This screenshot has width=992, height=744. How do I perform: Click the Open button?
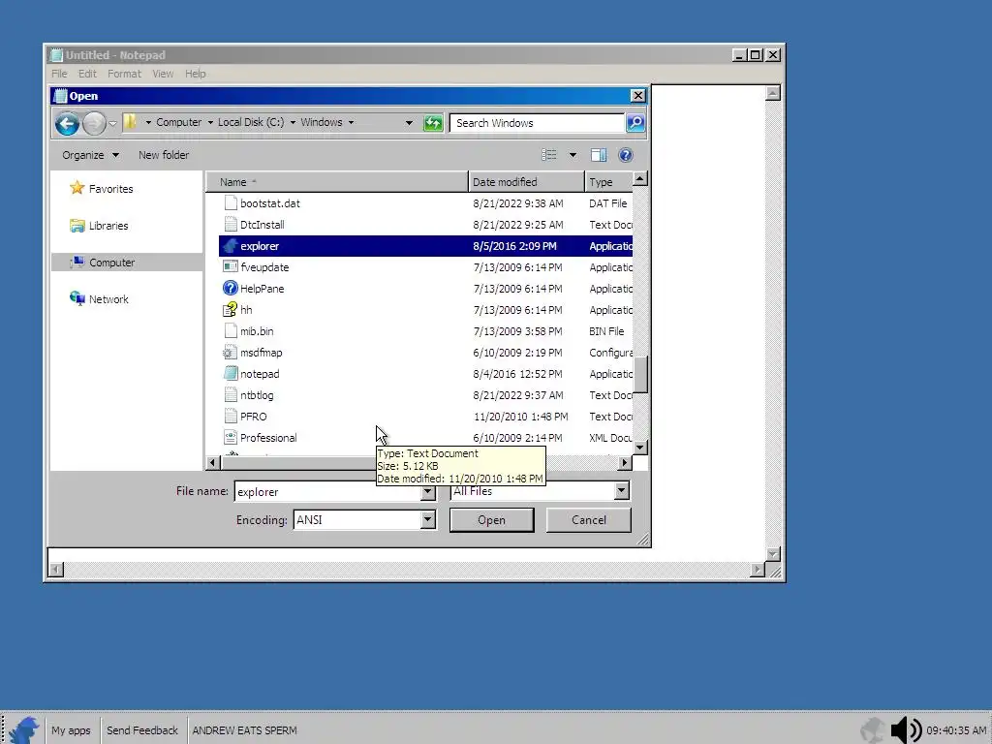tap(491, 520)
